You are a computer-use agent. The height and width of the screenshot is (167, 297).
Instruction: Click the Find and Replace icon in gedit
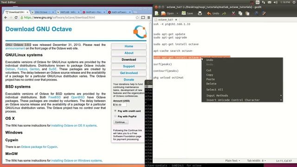(264, 13)
